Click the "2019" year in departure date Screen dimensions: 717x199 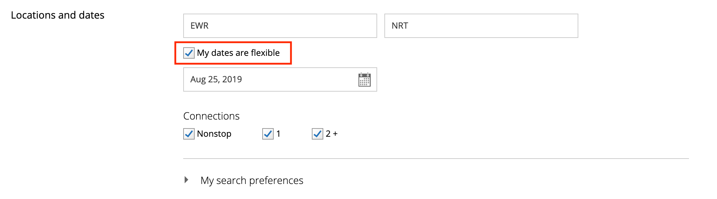(x=232, y=79)
